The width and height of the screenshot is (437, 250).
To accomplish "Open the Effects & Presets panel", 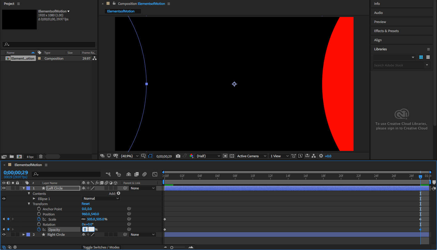I will [386, 31].
